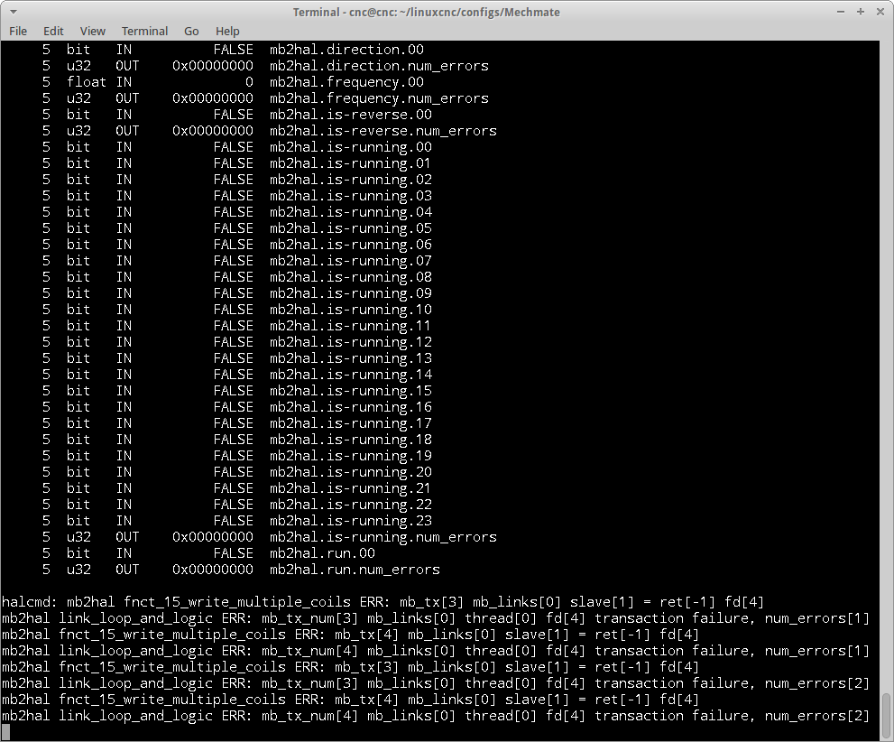The image size is (894, 742).
Task: Open the Terminal menu
Action: tap(145, 31)
